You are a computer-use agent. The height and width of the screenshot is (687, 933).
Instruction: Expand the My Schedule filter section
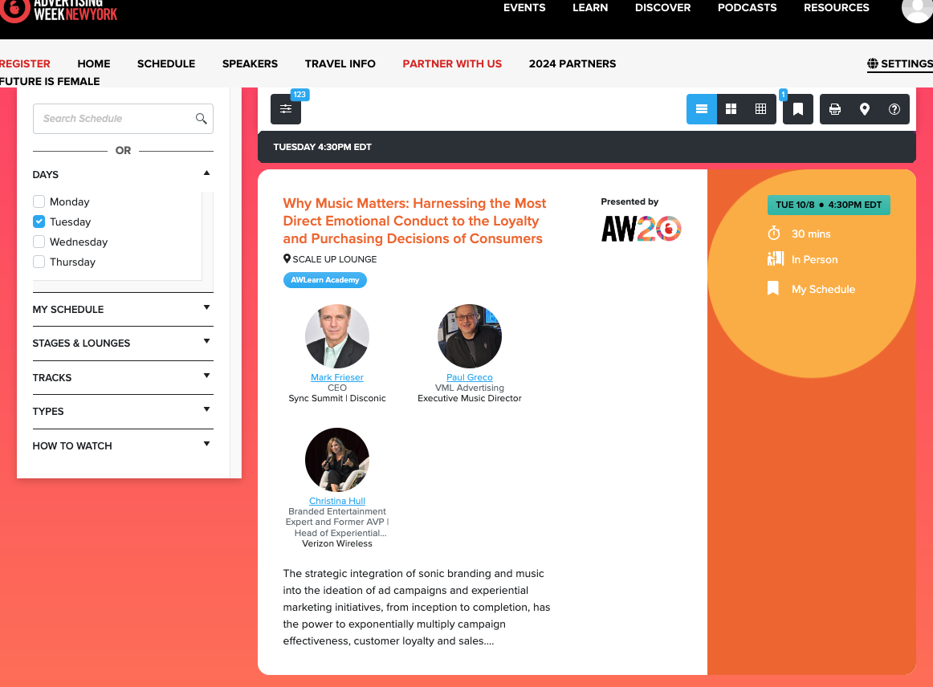(123, 309)
